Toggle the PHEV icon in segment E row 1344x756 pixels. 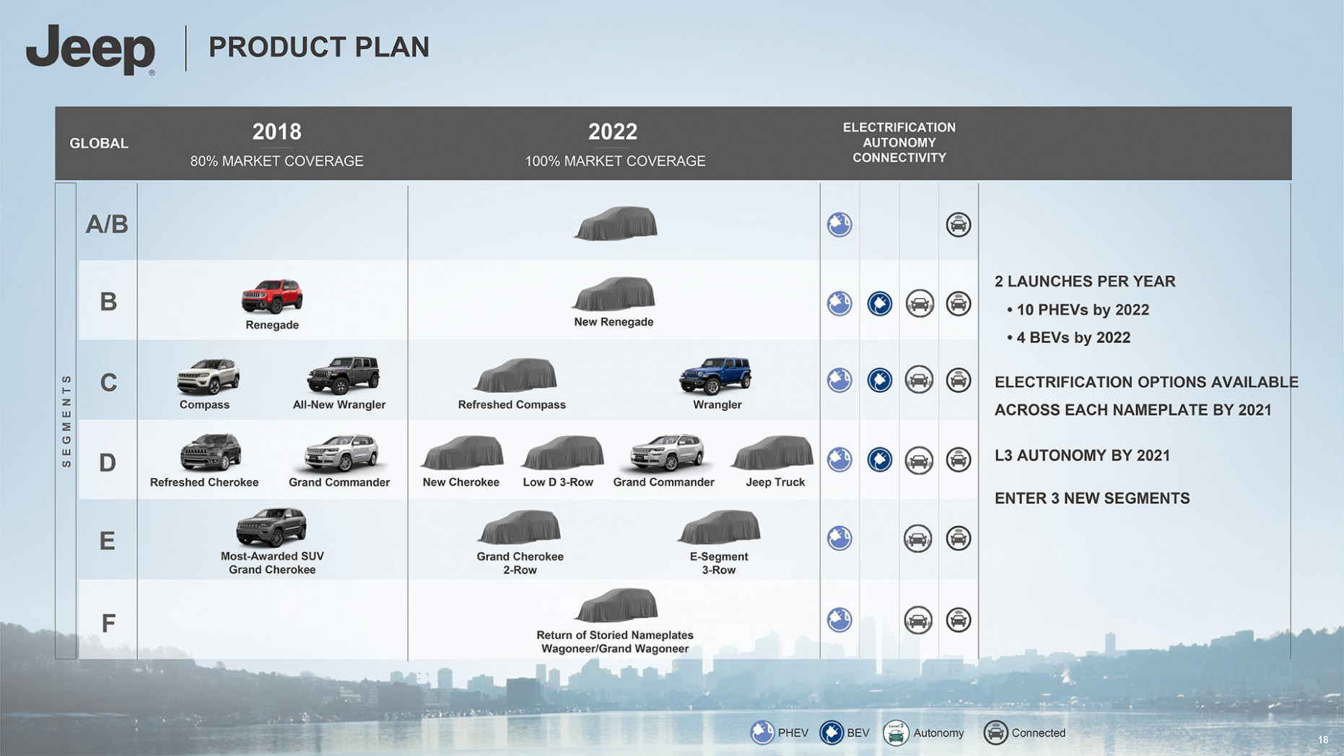(839, 538)
